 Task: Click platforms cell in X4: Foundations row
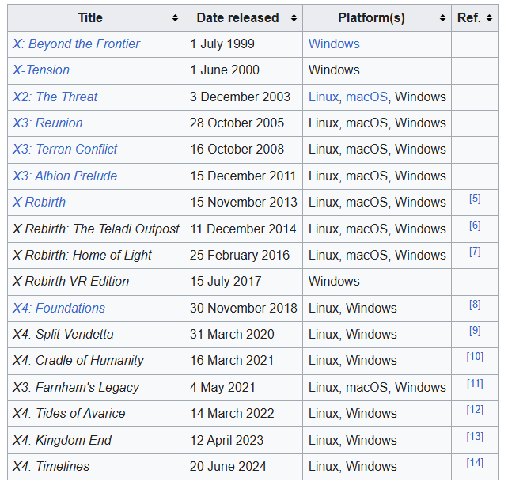(377, 308)
